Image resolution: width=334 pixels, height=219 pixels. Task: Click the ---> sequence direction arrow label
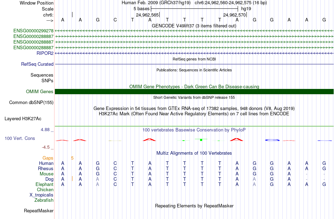coord(50,20)
